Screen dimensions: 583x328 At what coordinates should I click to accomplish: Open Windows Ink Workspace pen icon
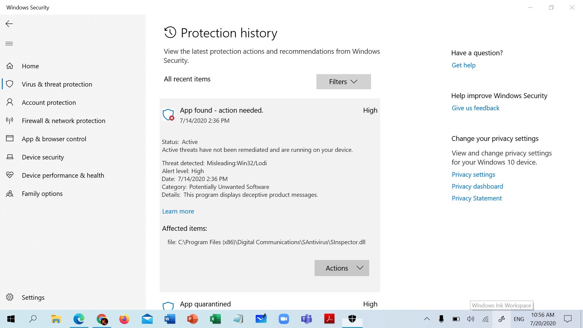tap(501, 319)
